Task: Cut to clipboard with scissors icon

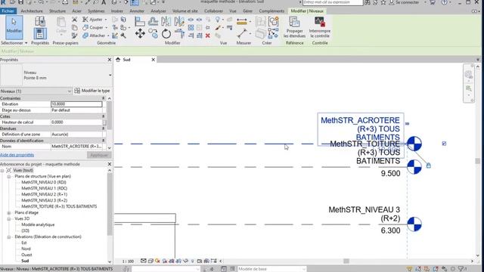Action: [x=75, y=20]
